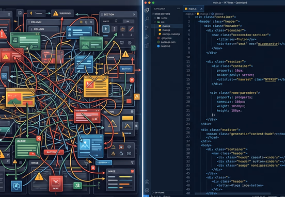Switch to the main.js tab
The width and height of the screenshot is (285, 197).
click(194, 9)
